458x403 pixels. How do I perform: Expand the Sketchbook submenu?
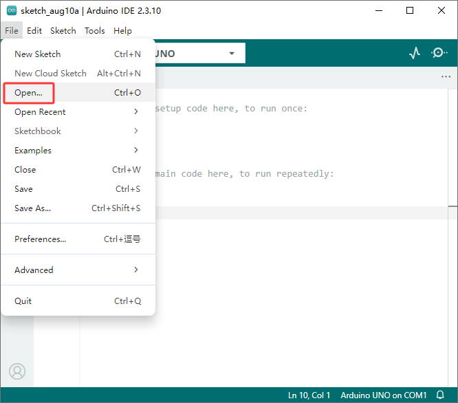(x=78, y=131)
